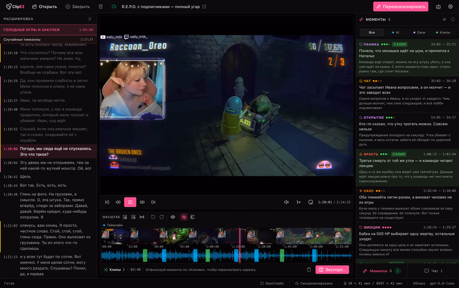Open the Расшифровка list menu icon
Image resolution: width=459 pixels, height=288 pixels.
pos(90,19)
